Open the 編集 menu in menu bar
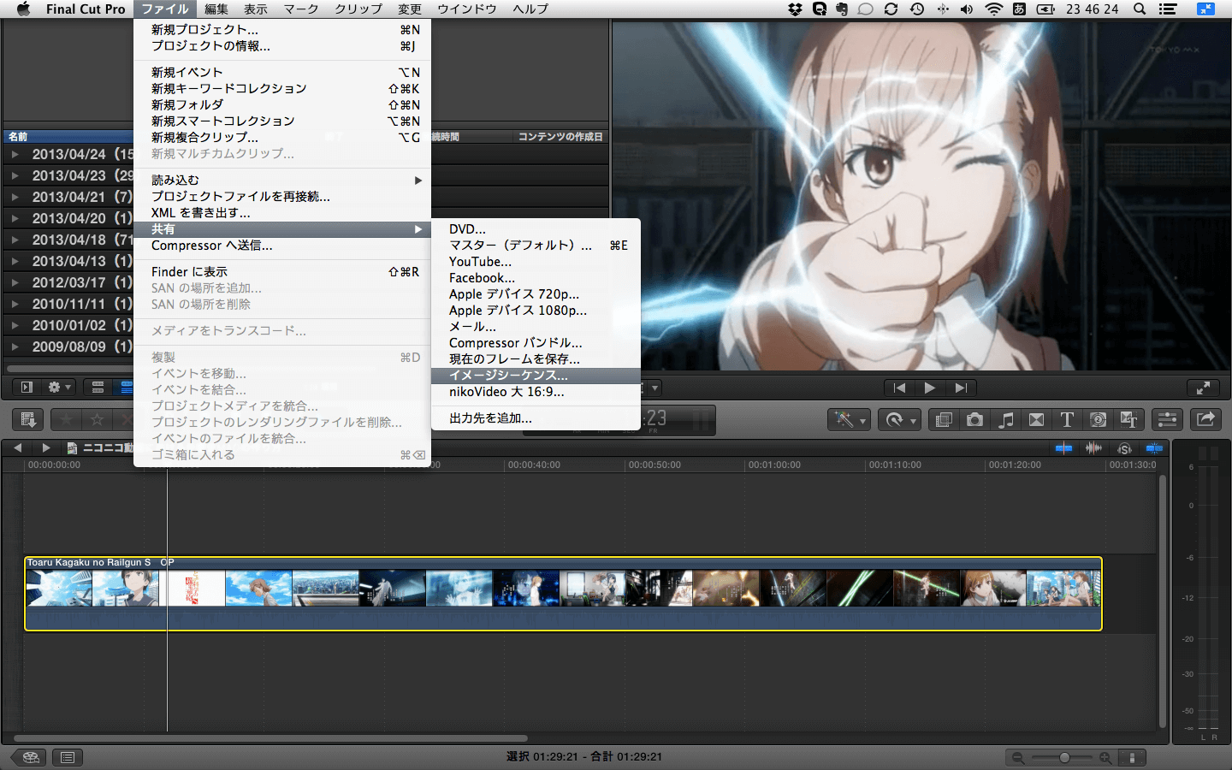This screenshot has height=770, width=1232. [x=216, y=9]
